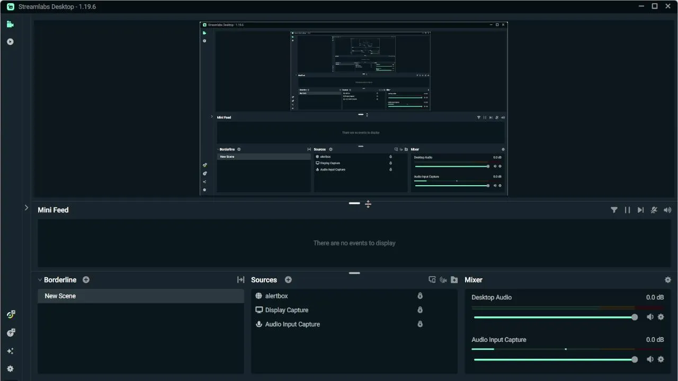Pause the Mini Feed alert queue
678x381 pixels.
click(627, 210)
